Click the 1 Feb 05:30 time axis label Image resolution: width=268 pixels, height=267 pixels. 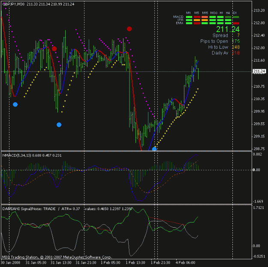[110, 263]
